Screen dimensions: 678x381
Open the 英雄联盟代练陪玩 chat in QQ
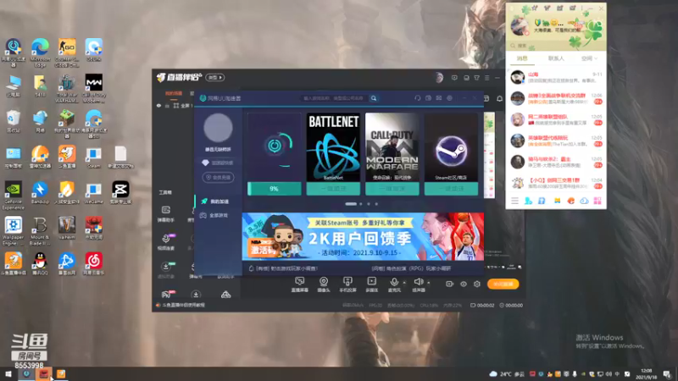pos(556,141)
